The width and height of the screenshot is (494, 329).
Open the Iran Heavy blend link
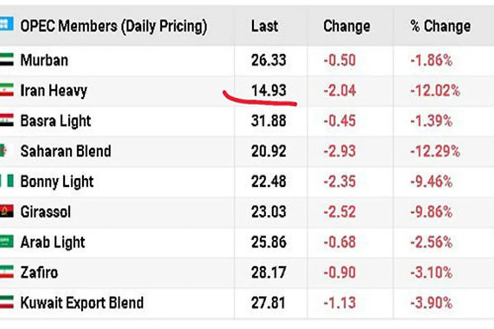point(54,90)
